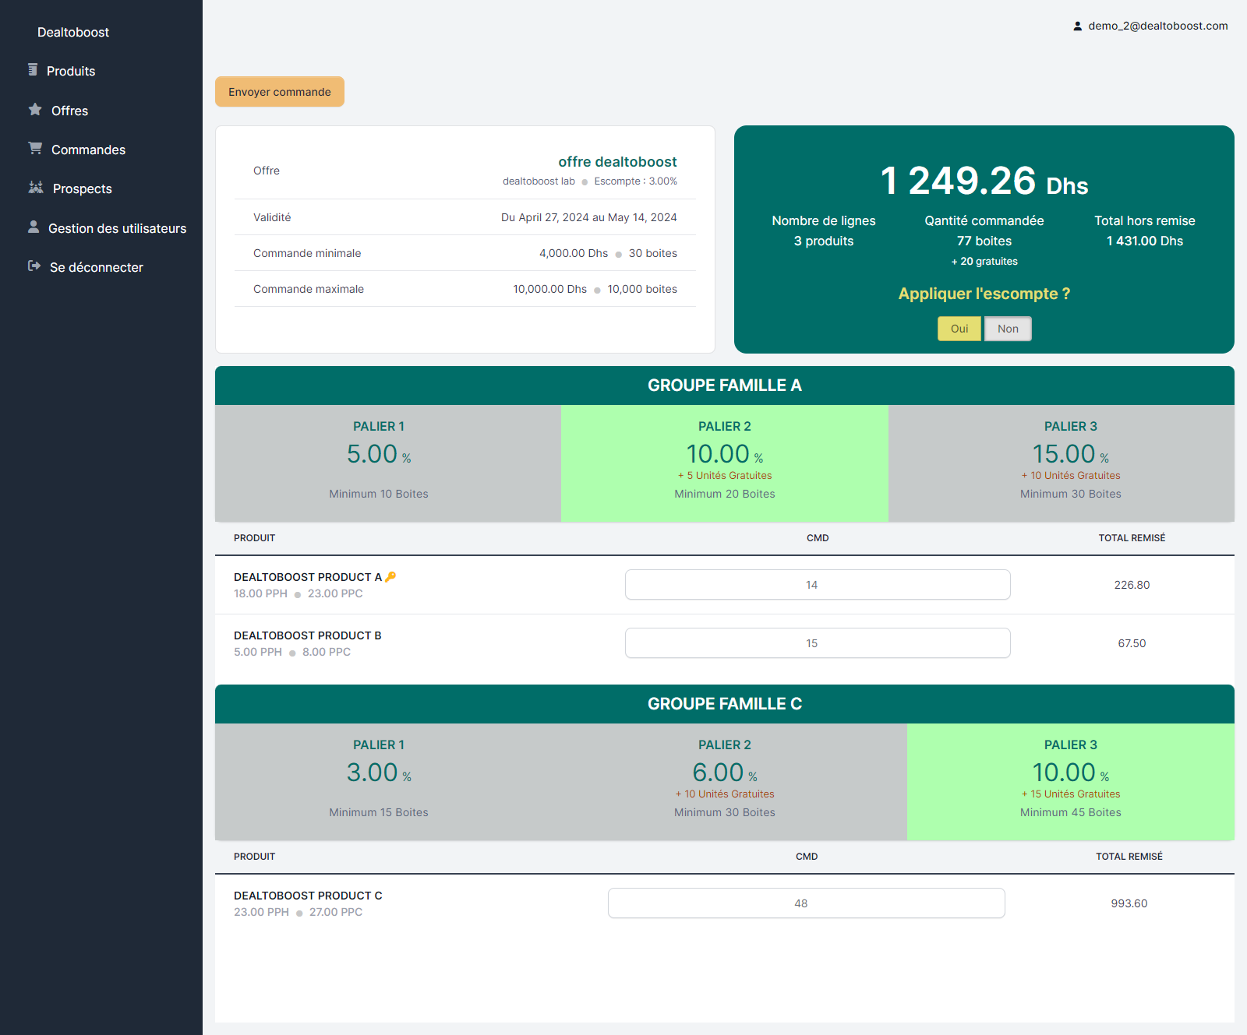Viewport: 1247px width, 1035px height.
Task: Click DEALTOBOOST PRODUCT C name
Action: tap(308, 896)
